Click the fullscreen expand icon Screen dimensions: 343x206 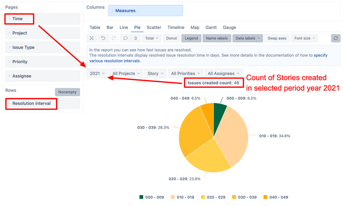coord(92,38)
